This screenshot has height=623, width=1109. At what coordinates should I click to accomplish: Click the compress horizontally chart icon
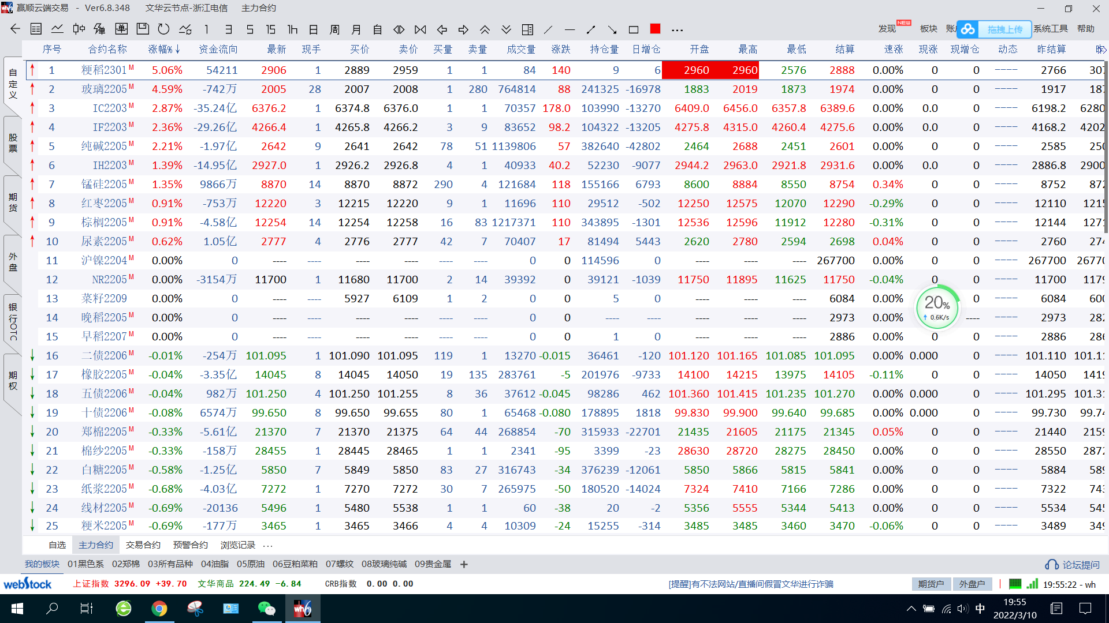click(x=420, y=29)
